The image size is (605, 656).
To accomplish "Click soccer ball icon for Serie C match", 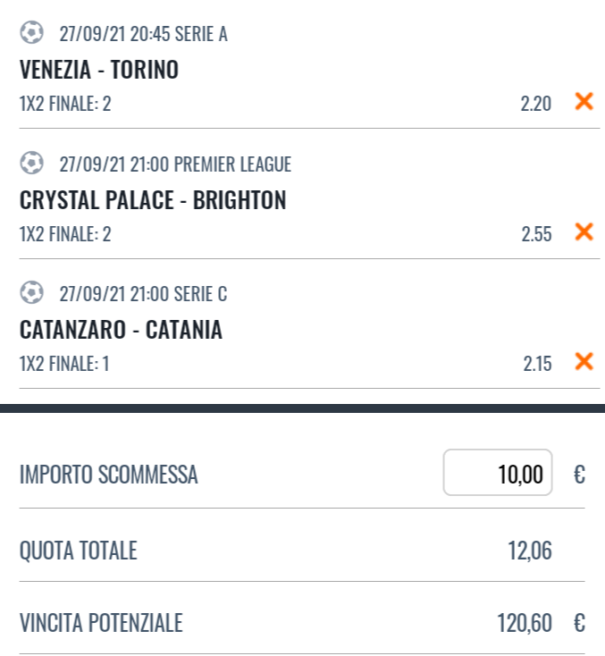I will click(31, 293).
